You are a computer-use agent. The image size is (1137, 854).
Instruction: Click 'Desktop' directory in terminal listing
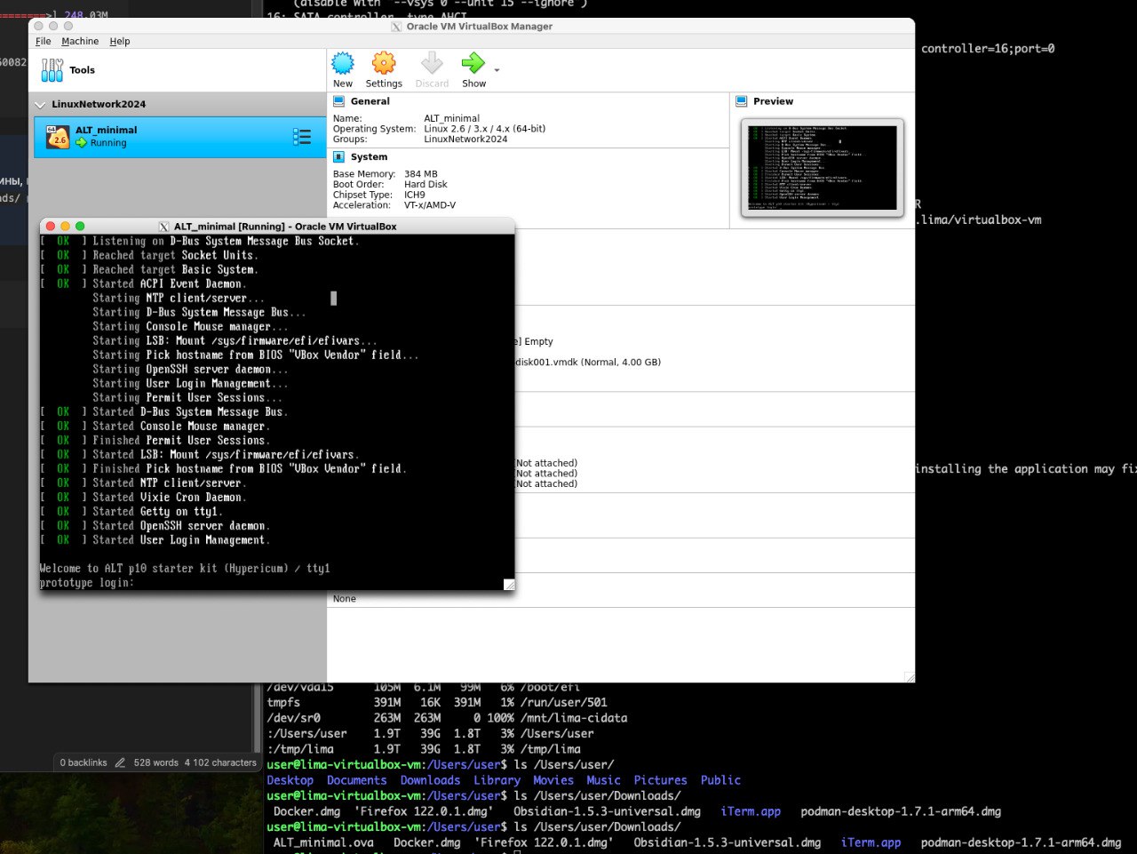coord(290,780)
